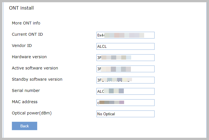Click the Optical power(dBm) label
The image size is (209, 140).
pos(32,113)
